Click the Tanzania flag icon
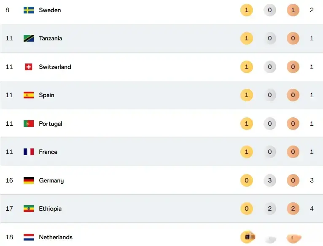The image size is (323, 246). (x=28, y=38)
